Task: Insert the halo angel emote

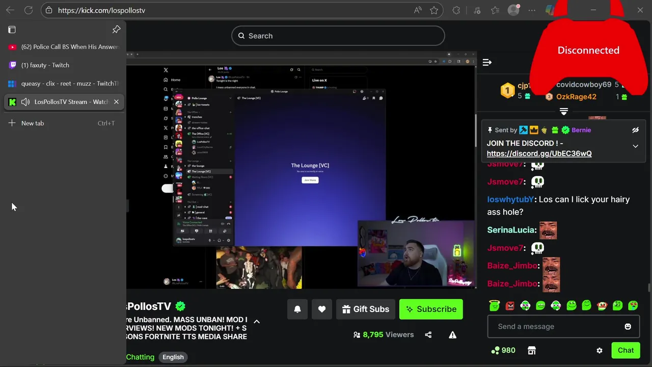Action: click(495, 305)
